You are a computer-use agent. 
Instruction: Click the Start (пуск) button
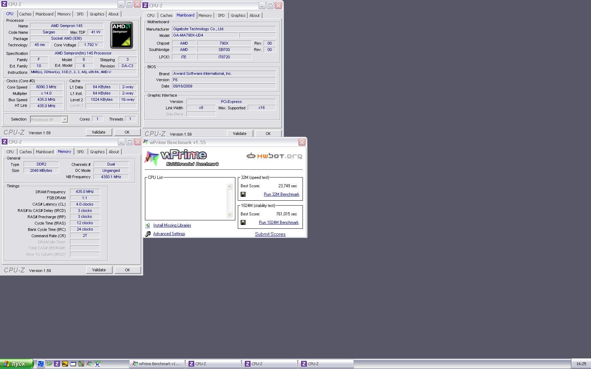point(17,364)
